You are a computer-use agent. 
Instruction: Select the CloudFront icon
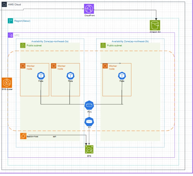[89, 9]
